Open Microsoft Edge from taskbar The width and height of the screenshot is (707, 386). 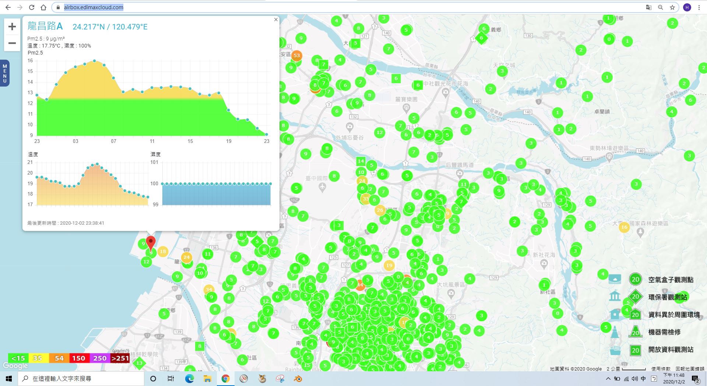(190, 379)
